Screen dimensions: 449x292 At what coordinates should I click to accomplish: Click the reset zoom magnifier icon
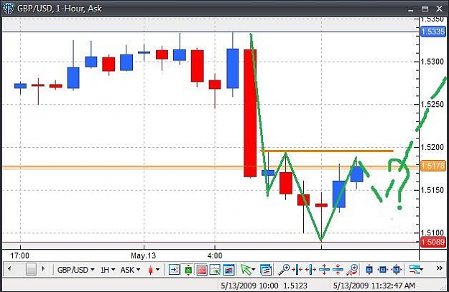point(352,270)
